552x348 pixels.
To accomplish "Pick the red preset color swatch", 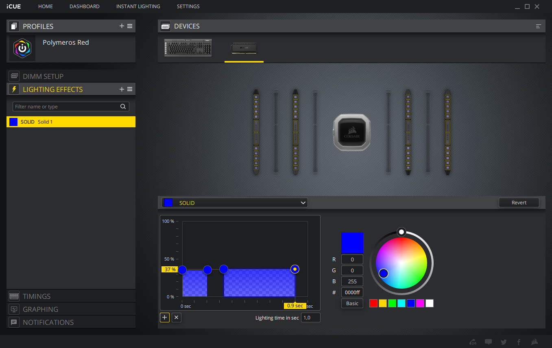I will [x=373, y=303].
